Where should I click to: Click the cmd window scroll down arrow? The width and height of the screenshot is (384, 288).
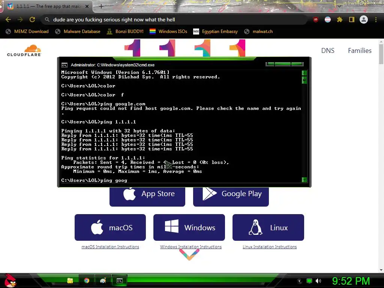coord(304,180)
